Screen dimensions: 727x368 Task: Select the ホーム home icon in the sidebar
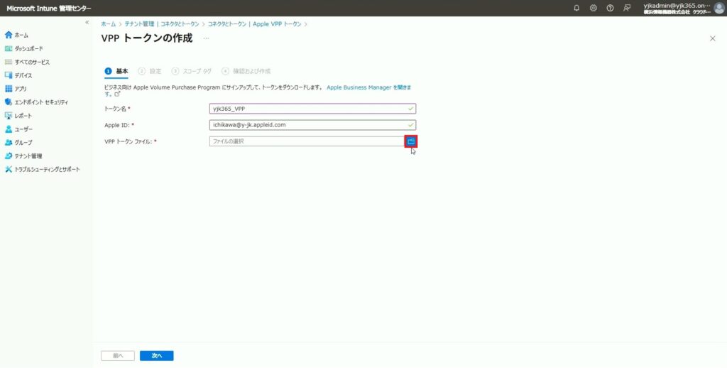pos(9,35)
